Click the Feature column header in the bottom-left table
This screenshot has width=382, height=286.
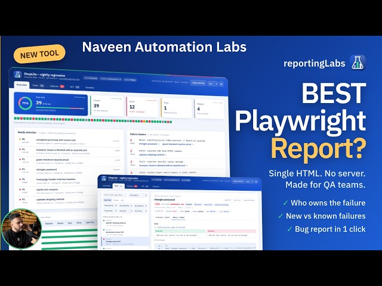49,223
